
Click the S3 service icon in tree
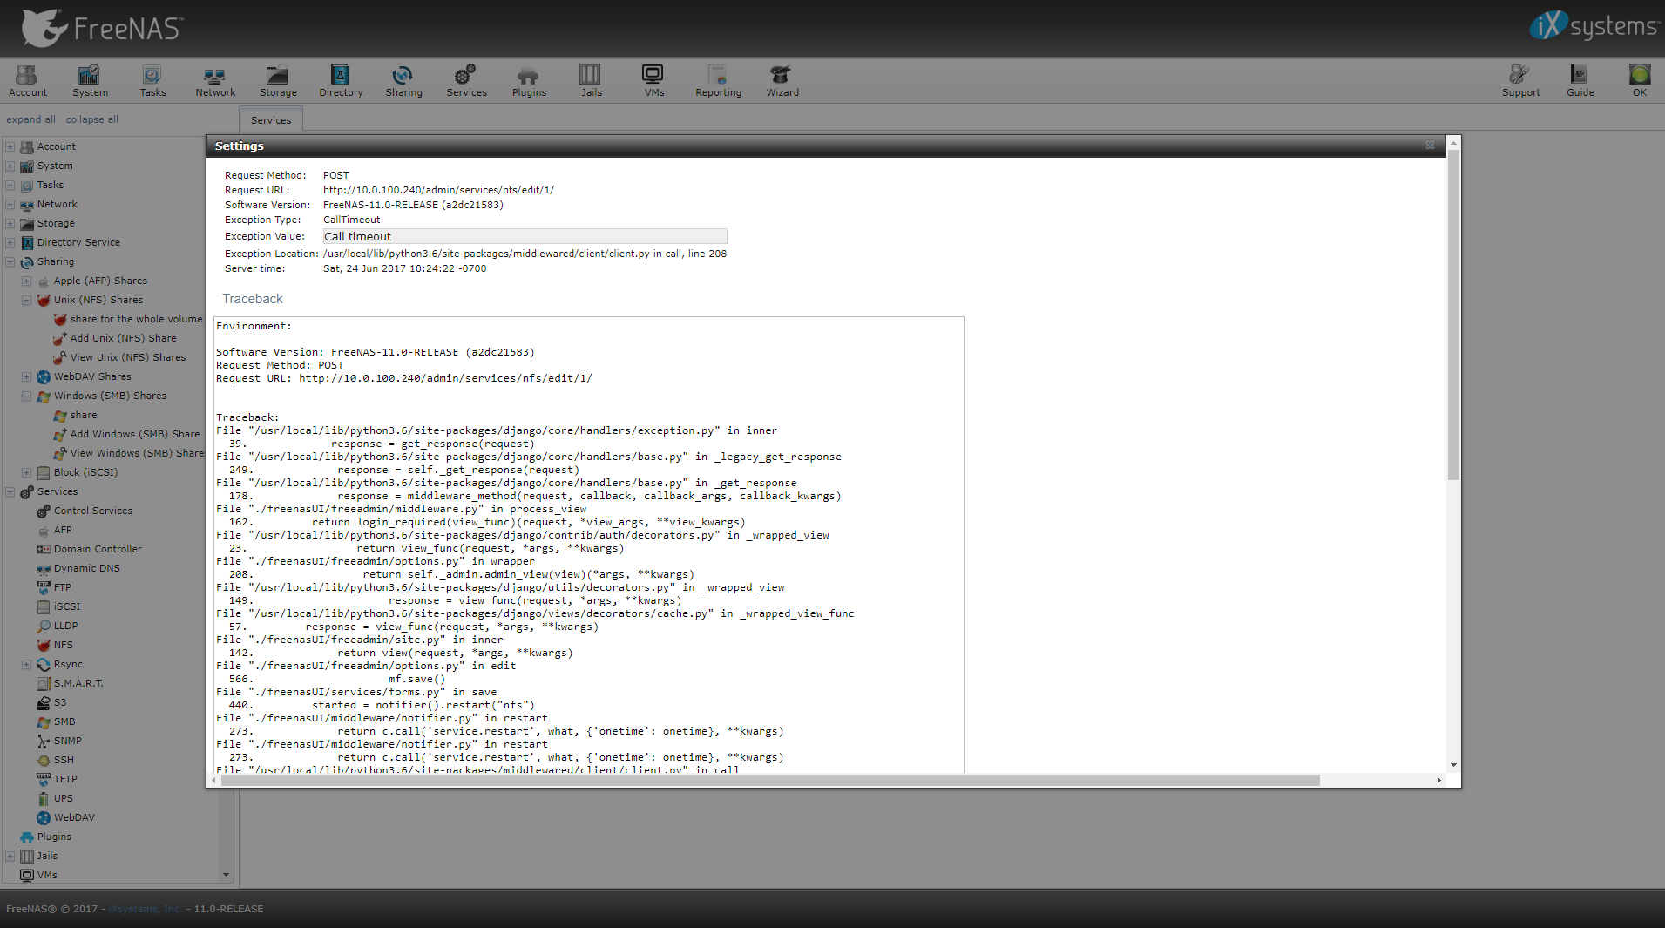click(44, 702)
